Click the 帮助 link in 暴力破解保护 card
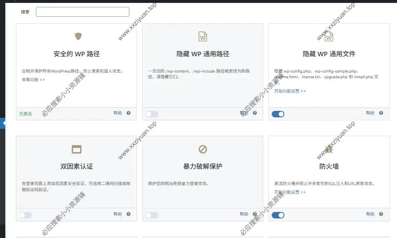Image resolution: width=397 pixels, height=238 pixels. pyautogui.click(x=244, y=214)
